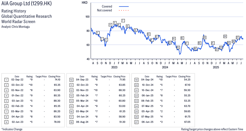Select the 100 value on the price axis

pyautogui.click(x=87, y=17)
